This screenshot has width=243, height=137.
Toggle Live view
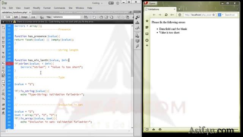33,17
